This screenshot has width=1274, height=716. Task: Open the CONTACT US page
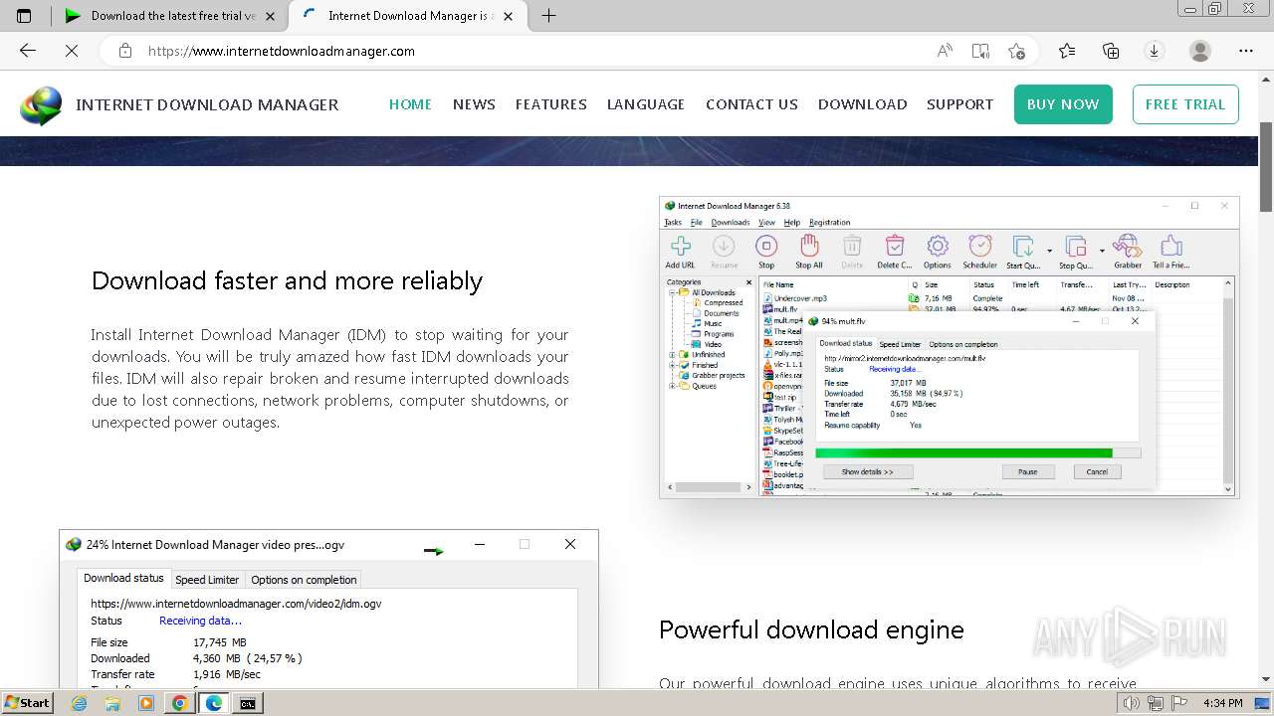tap(751, 104)
